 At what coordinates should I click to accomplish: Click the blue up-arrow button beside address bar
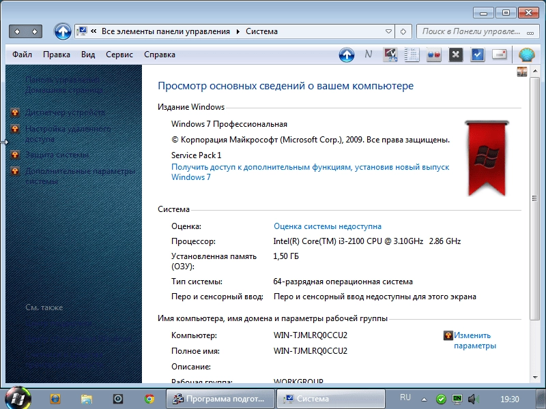click(63, 31)
